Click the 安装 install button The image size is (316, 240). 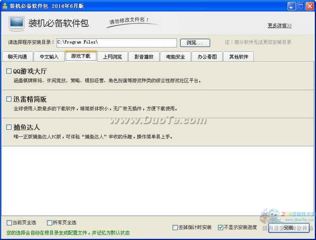click(289, 228)
